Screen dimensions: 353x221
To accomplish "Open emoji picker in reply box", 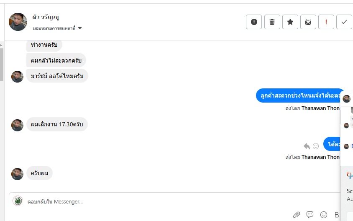I will pos(323,215).
